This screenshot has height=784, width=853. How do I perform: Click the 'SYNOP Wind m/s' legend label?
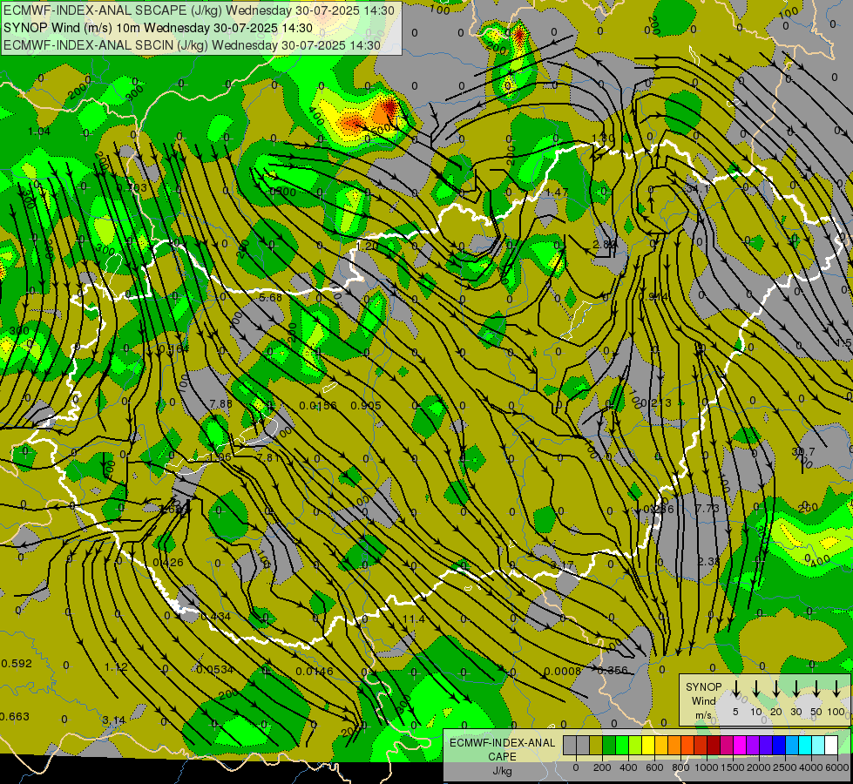pos(703,700)
